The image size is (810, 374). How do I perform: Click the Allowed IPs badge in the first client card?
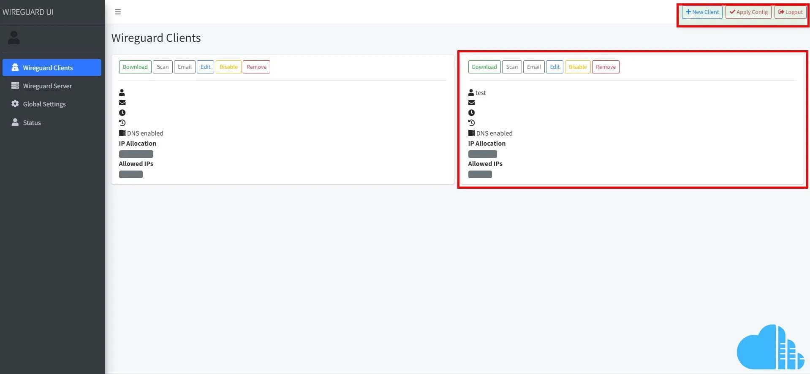pos(131,174)
